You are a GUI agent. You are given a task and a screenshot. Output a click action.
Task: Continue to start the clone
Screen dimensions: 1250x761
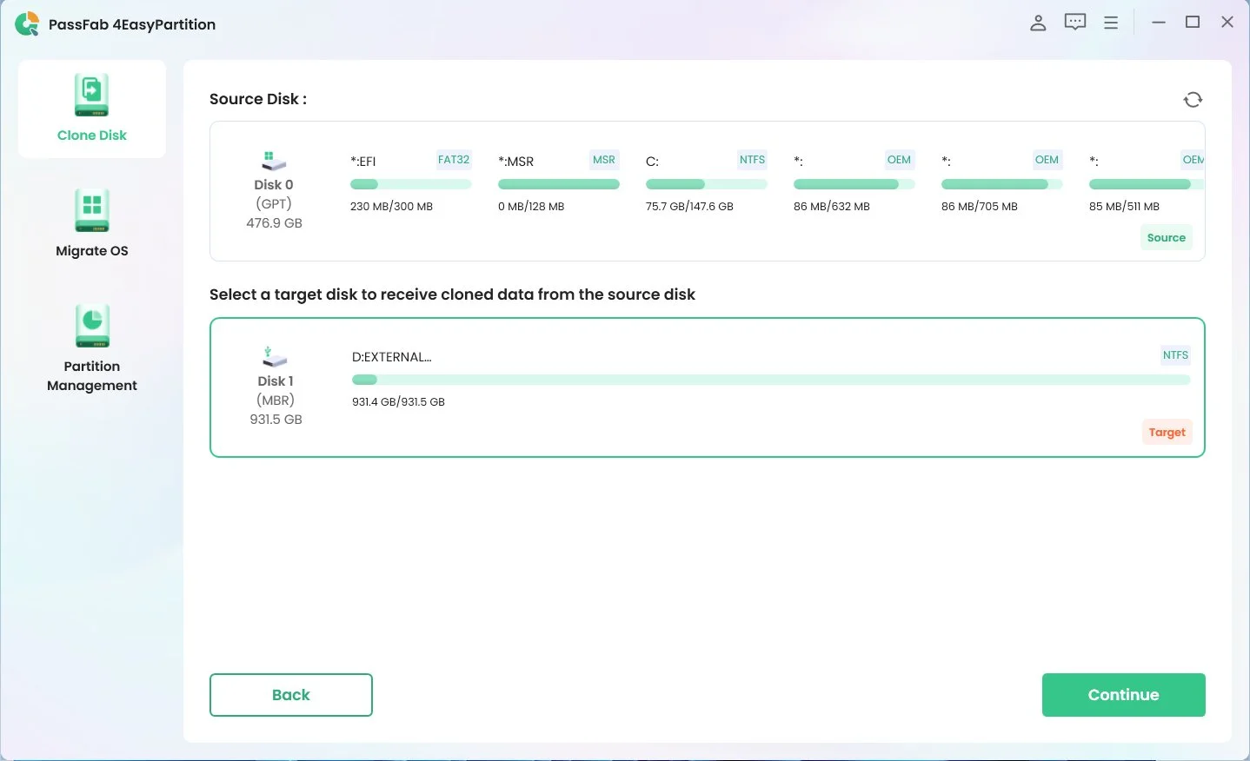pos(1123,694)
